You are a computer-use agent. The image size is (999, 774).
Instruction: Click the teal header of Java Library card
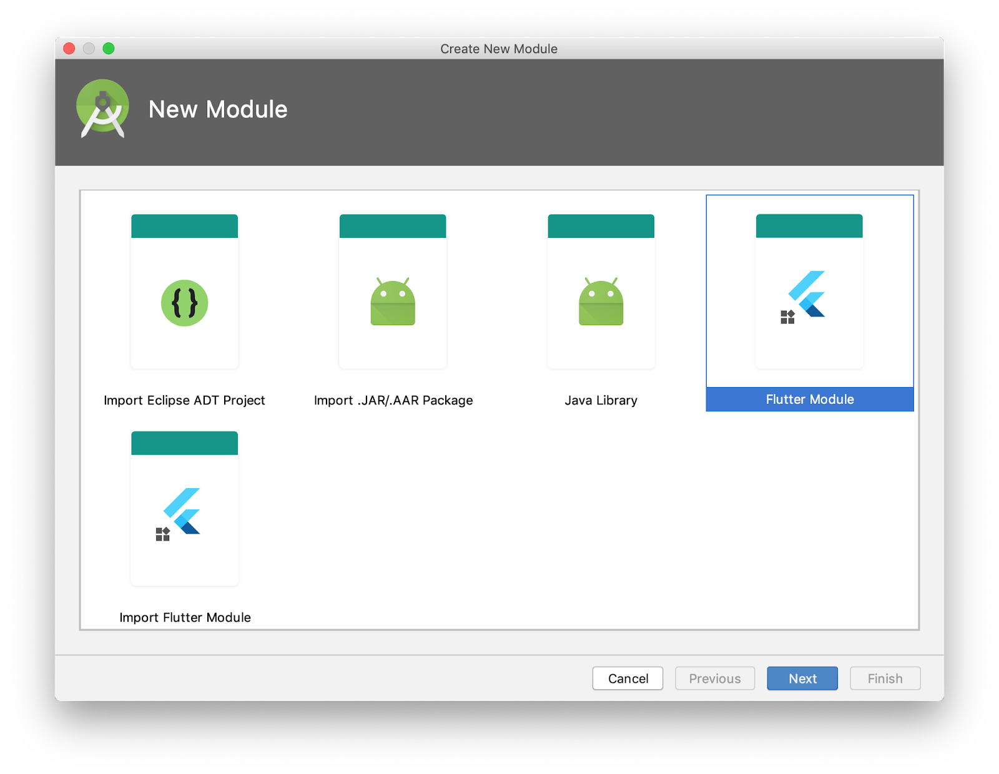(x=601, y=226)
